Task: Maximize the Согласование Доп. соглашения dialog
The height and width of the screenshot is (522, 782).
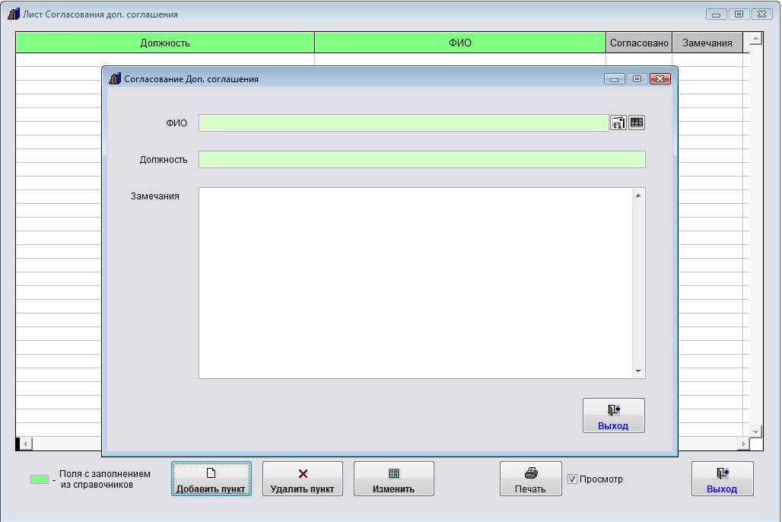Action: (637, 79)
